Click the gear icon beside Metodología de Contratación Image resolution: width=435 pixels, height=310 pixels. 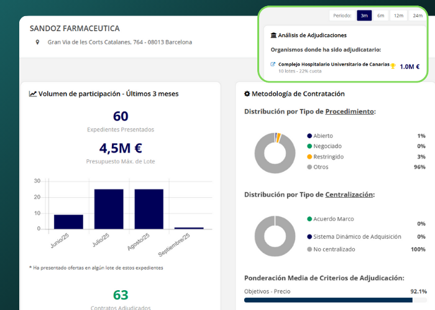247,94
